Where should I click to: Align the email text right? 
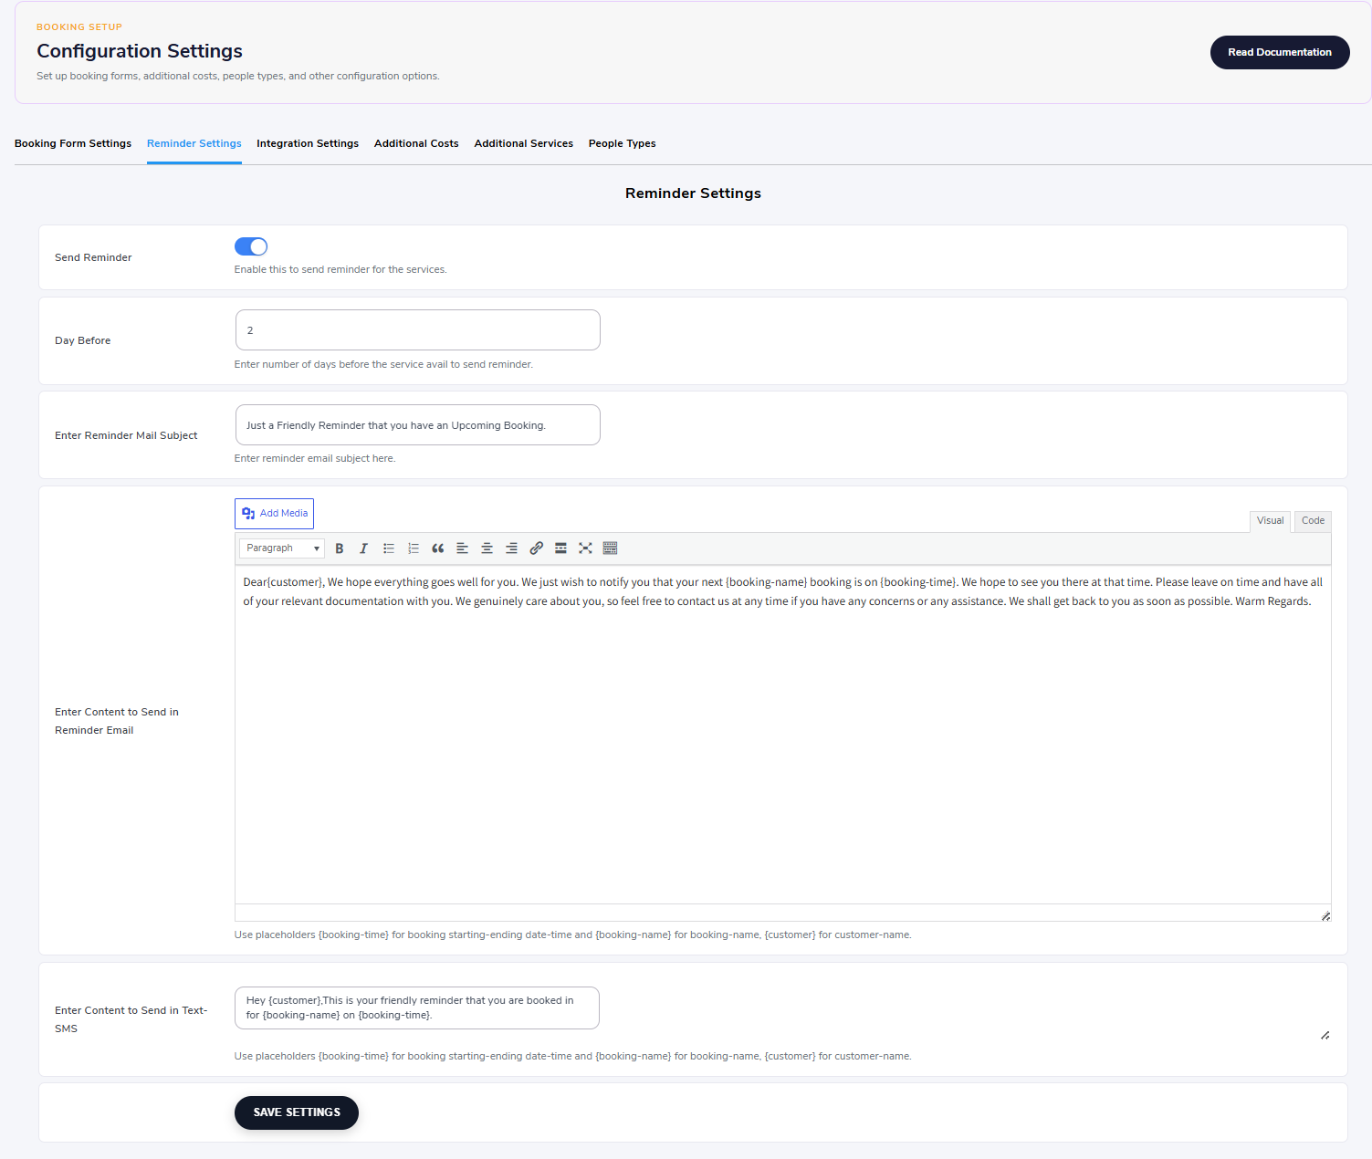pos(512,548)
